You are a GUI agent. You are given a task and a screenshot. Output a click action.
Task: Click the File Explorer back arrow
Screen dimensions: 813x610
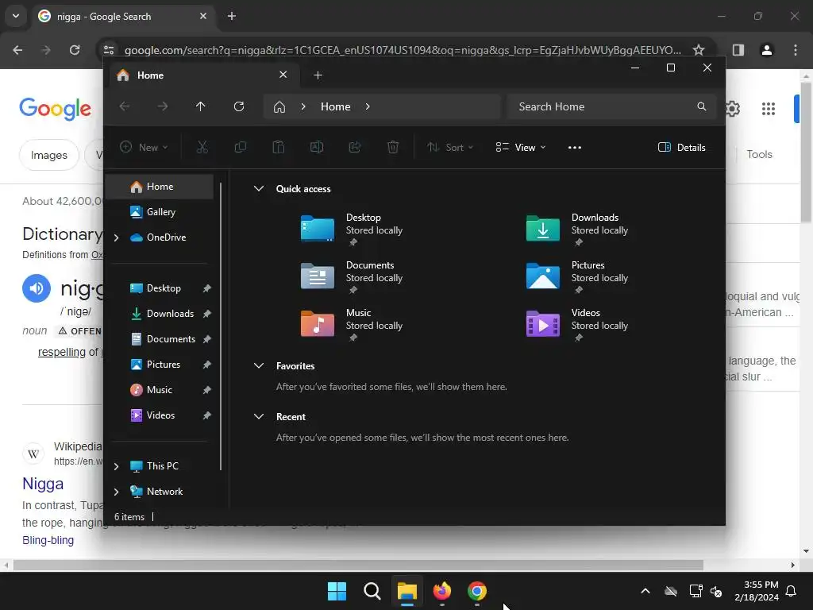tap(125, 106)
